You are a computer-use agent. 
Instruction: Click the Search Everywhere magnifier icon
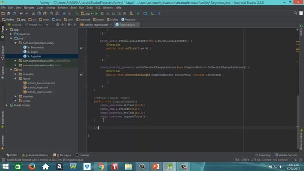(295, 13)
